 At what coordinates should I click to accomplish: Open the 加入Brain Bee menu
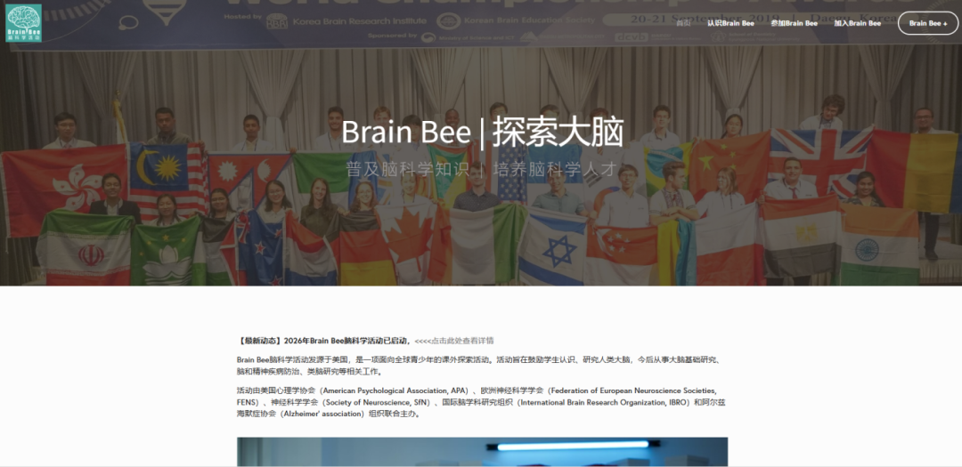(857, 23)
